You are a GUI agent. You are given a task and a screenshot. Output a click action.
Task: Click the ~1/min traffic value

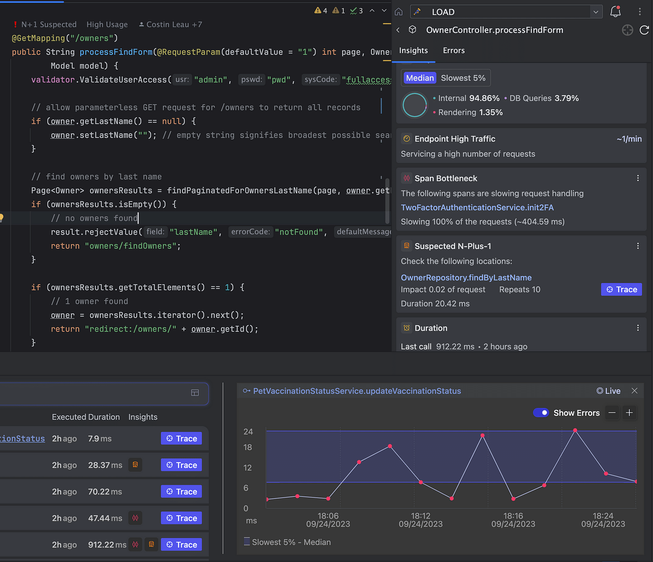pos(629,139)
